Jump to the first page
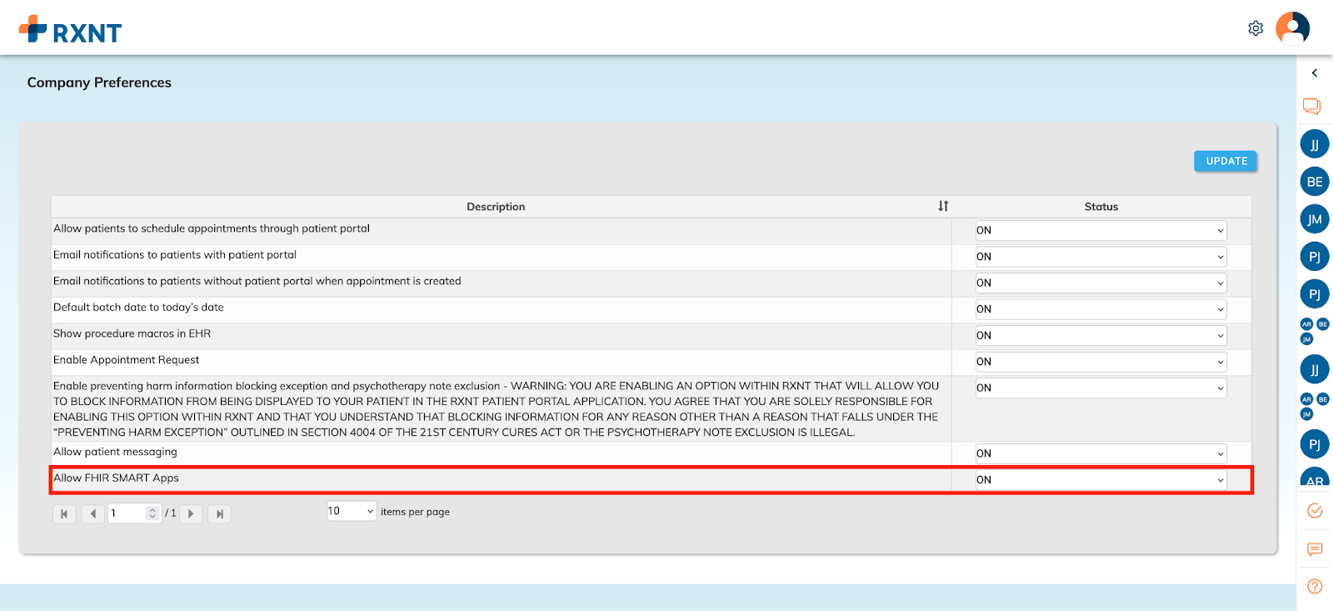 64,513
